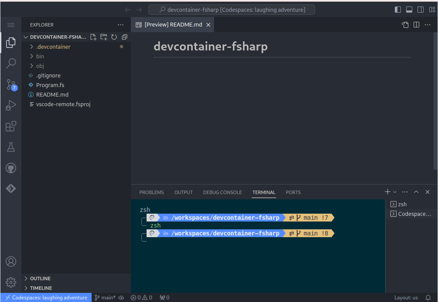Publish changes via cloud sync icon
Viewport: 438px width, 302px height.
pos(121,298)
